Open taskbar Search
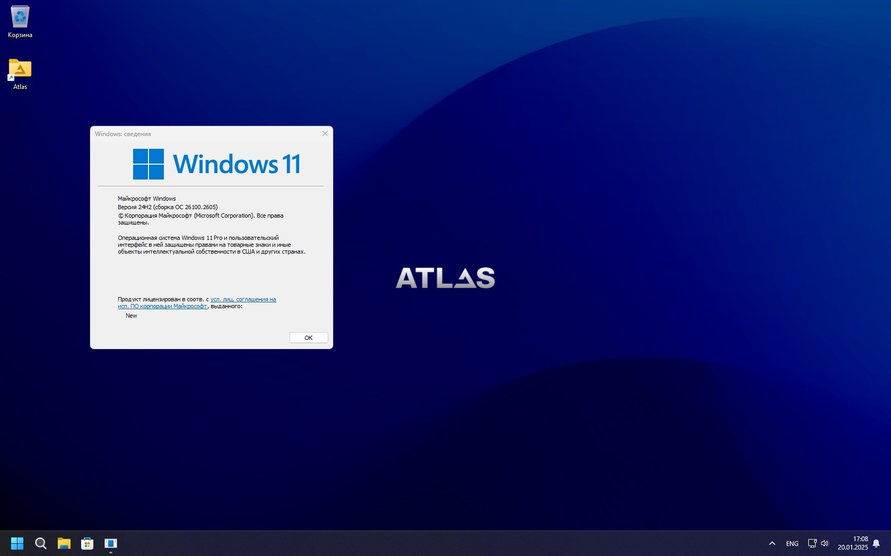 [x=41, y=543]
